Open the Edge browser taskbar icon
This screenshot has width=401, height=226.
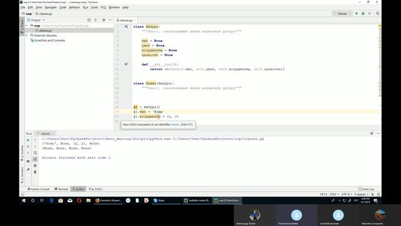pos(51,201)
